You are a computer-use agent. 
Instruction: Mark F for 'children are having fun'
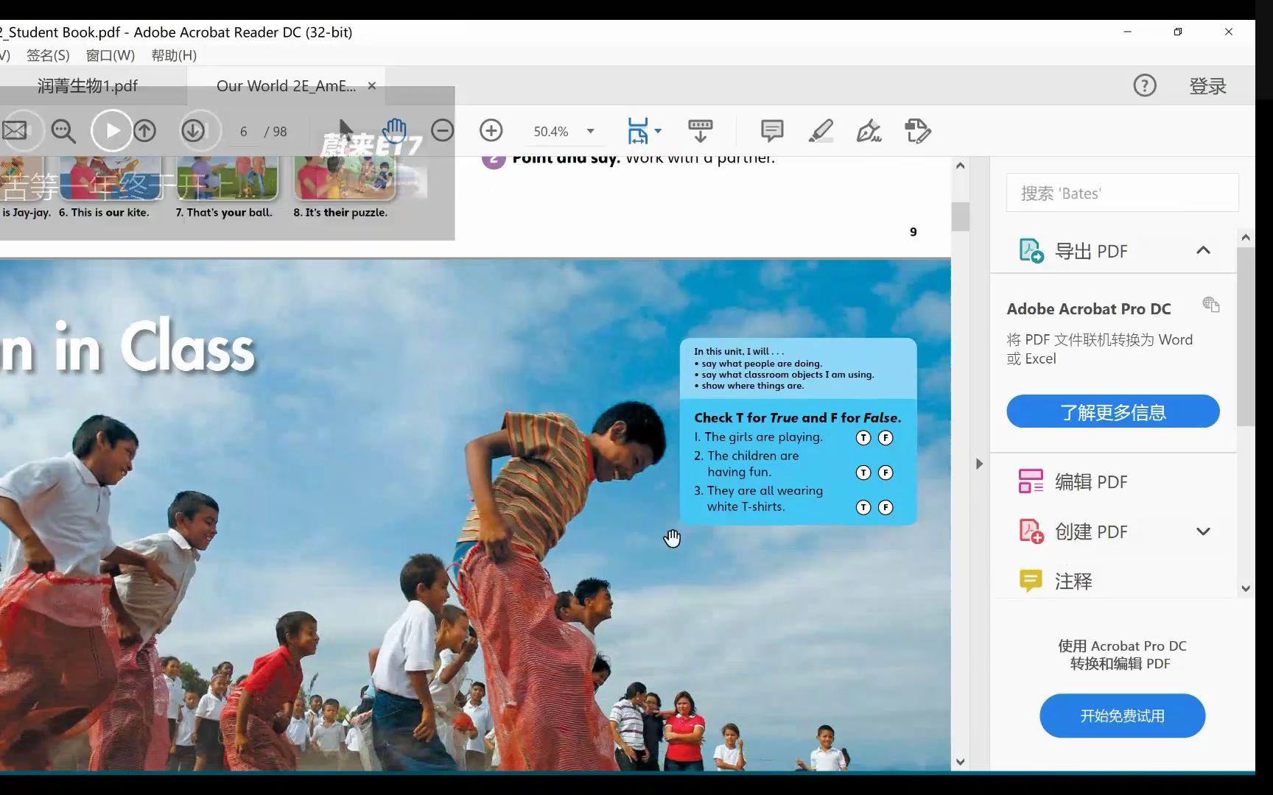point(886,473)
